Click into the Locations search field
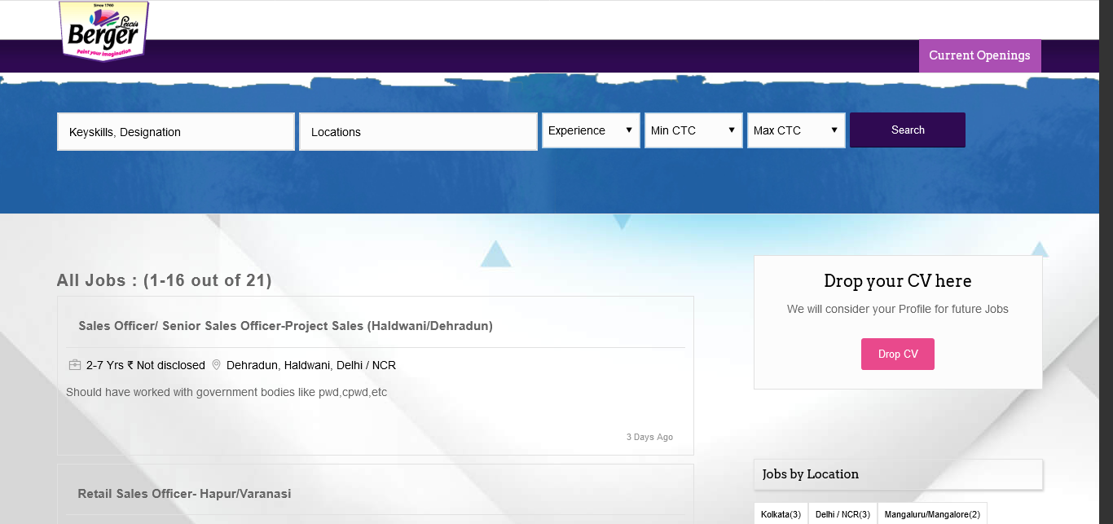The image size is (1113, 524). pos(418,132)
